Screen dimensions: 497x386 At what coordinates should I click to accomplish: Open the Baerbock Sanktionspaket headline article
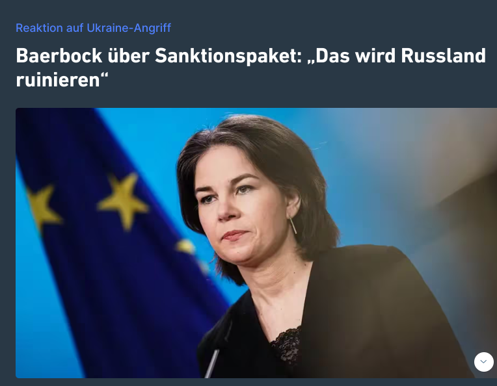point(250,68)
